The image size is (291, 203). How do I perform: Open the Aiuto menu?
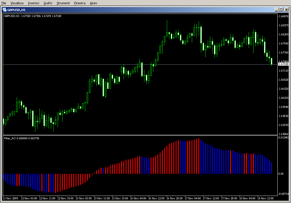(93, 3)
